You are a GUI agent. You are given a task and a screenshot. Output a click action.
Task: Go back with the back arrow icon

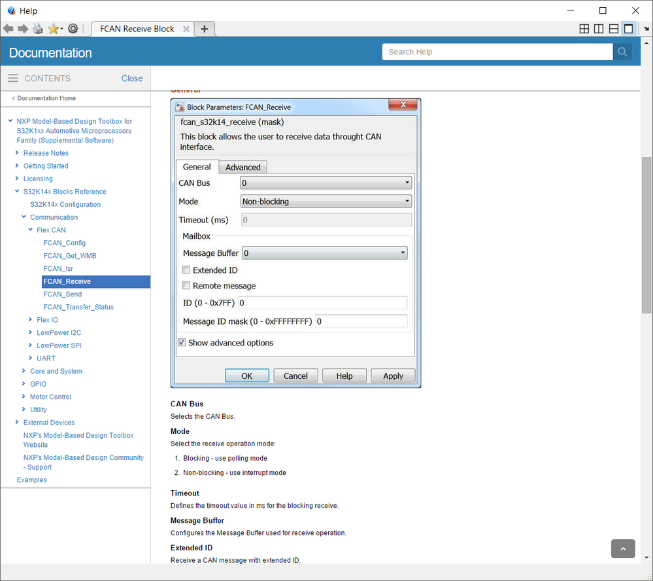[x=8, y=29]
